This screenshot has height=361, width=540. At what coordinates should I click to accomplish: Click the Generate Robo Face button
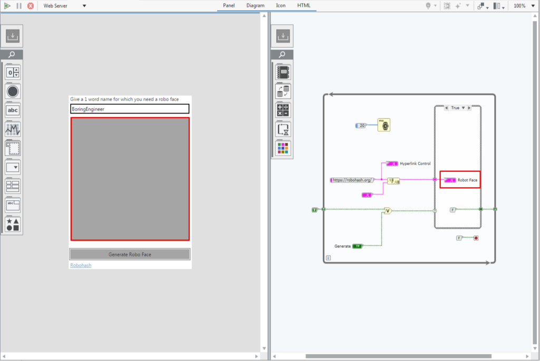[x=130, y=255]
